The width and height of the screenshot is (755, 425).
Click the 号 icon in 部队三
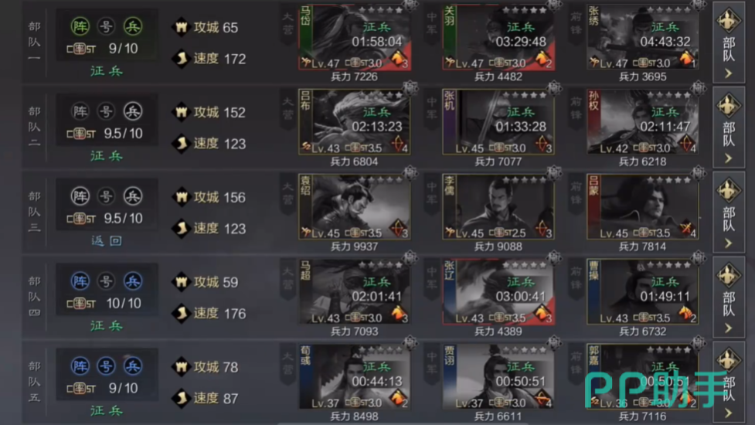point(106,196)
